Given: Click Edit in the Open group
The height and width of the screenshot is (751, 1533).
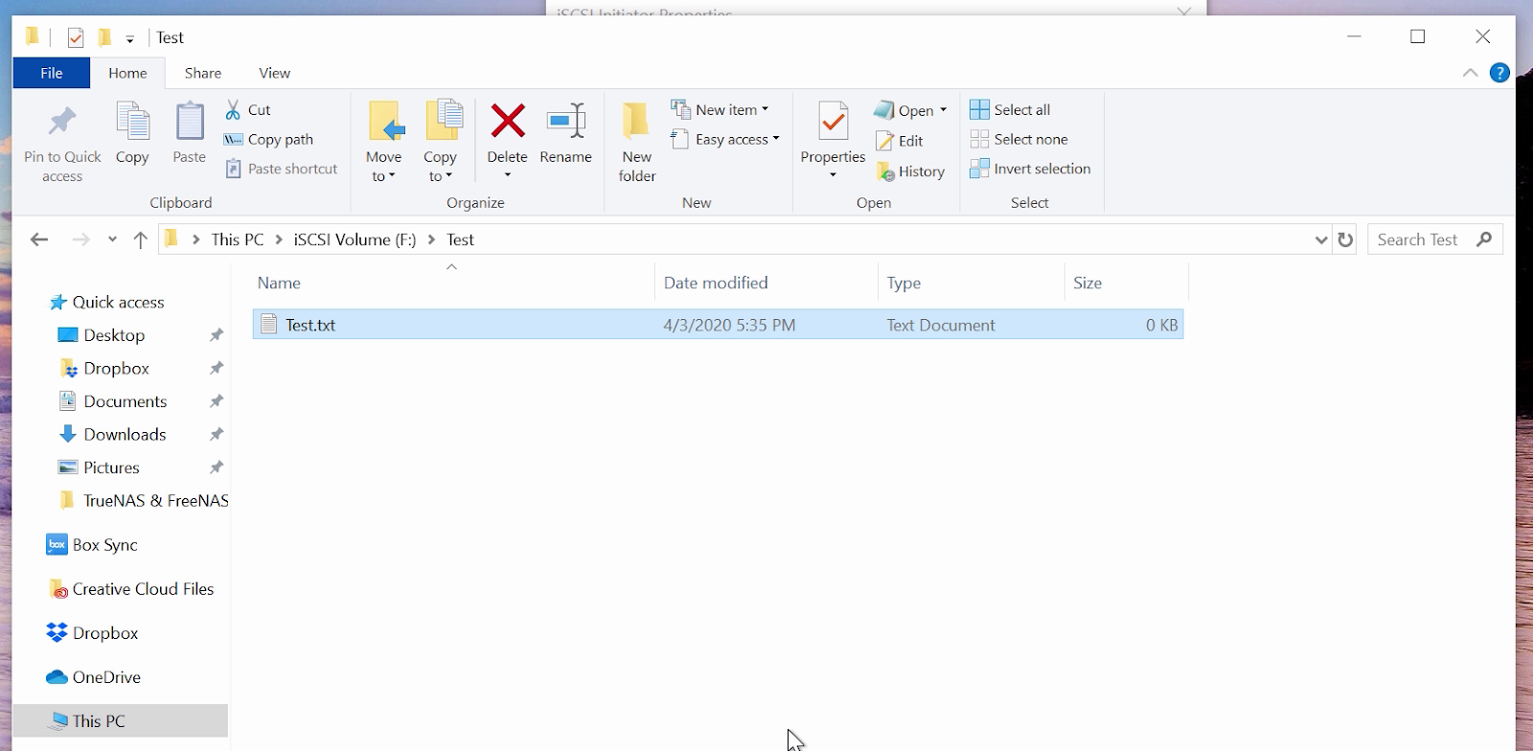Looking at the screenshot, I should (x=900, y=142).
